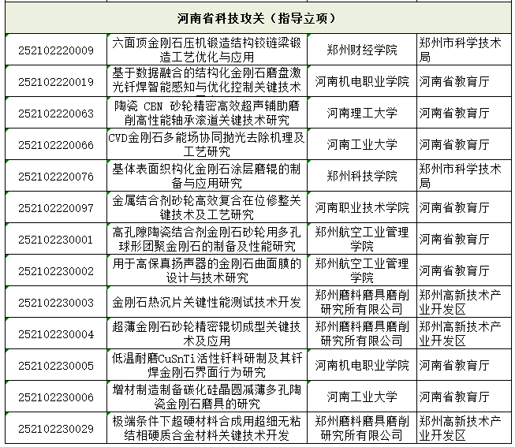This screenshot has width=515, height=447.
Task: Click 郑州航空工业管理学院 in row 252102230001
Action: 362,239
